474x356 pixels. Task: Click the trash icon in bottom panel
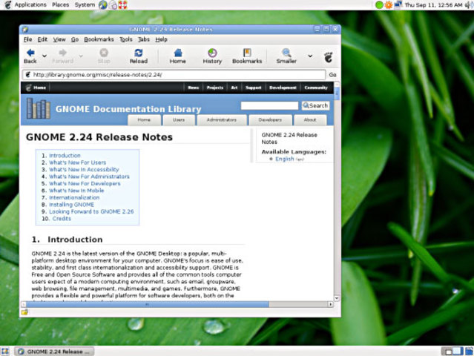tap(469, 351)
